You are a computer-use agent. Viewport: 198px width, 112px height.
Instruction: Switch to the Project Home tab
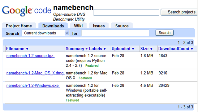[x=19, y=26]
